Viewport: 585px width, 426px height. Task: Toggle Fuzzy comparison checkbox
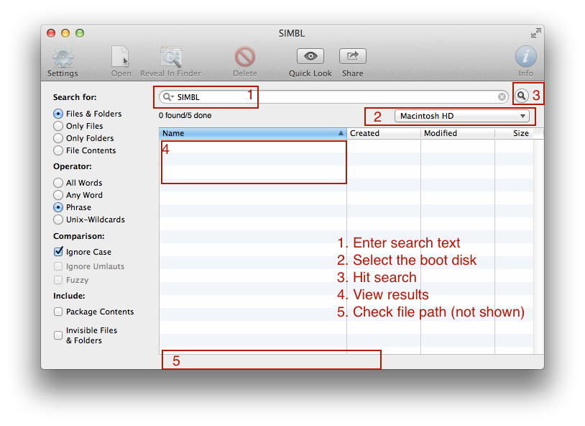point(58,280)
